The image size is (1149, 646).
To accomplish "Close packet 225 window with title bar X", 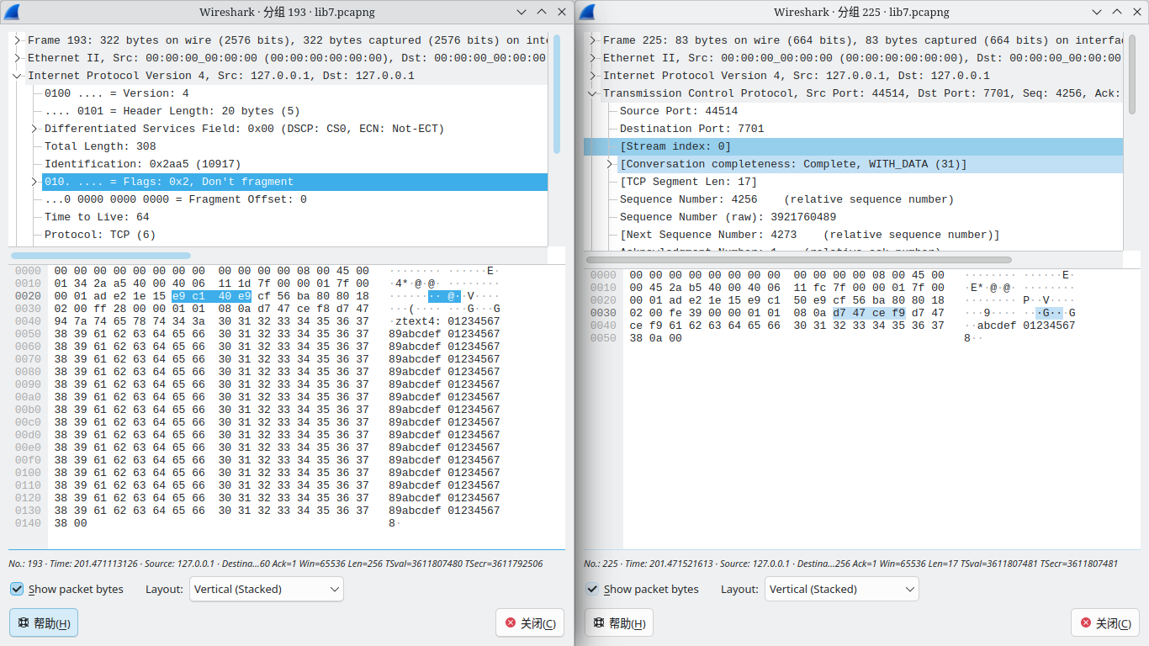I will (1136, 12).
